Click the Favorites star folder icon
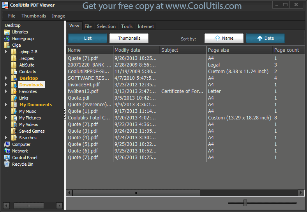This screenshot has width=307, height=212. coord(14,91)
